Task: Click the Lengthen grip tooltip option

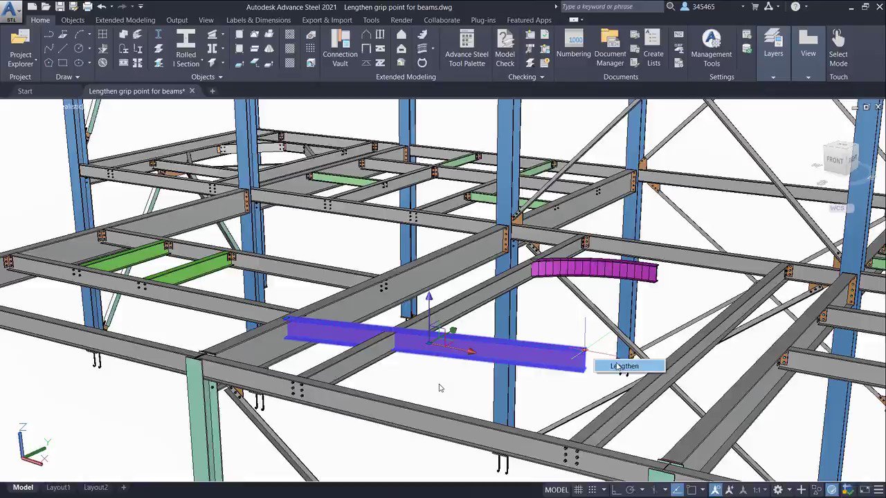Action: 623,366
